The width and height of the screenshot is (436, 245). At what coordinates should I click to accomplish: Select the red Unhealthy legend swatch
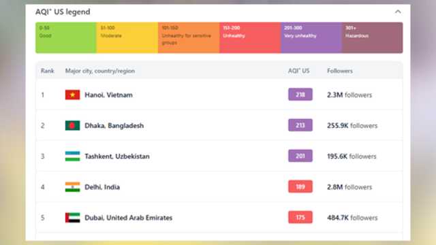click(x=250, y=37)
